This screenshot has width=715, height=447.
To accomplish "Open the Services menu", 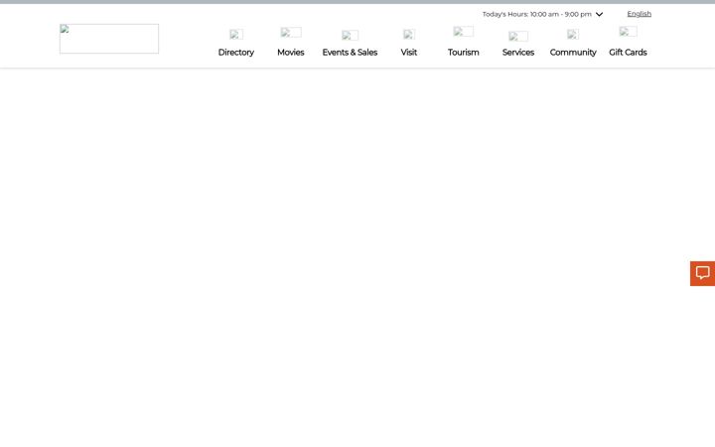I will tap(518, 53).
